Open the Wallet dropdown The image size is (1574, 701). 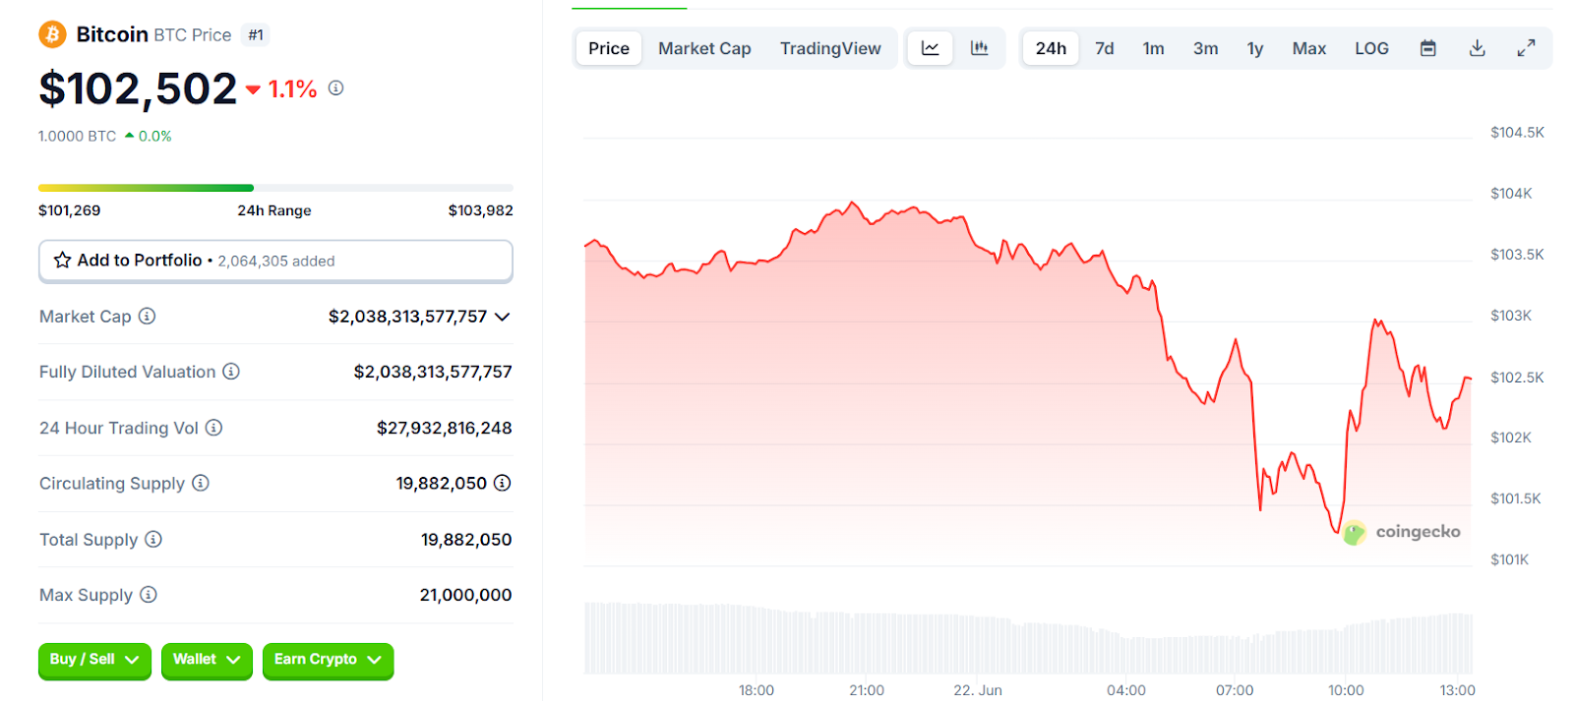click(207, 660)
